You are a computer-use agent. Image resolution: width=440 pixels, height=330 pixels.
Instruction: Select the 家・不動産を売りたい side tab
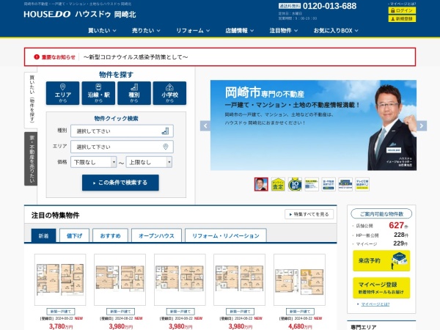[x=31, y=158]
